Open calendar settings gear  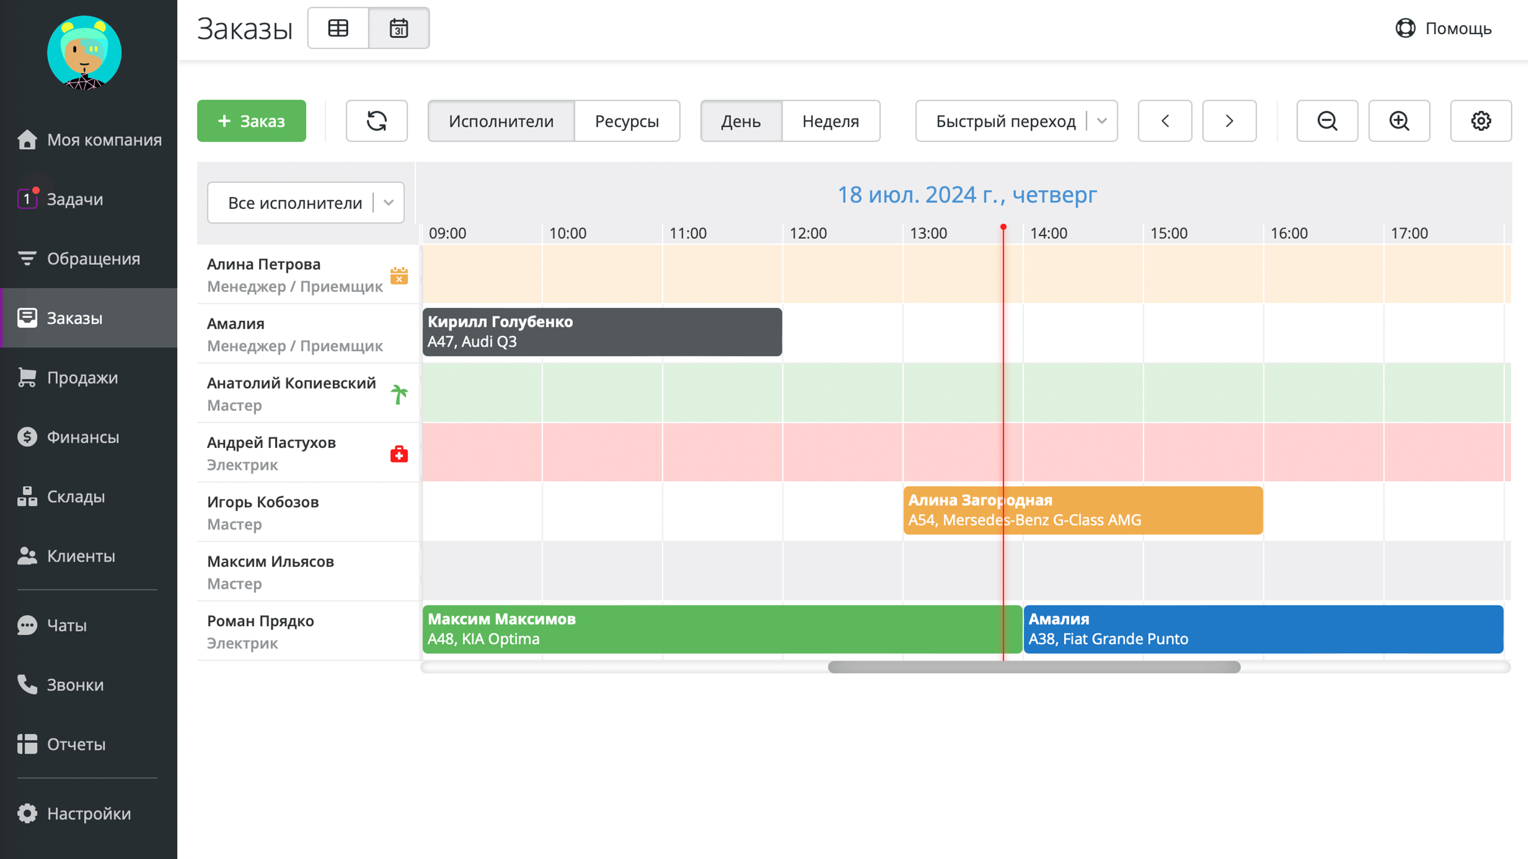(1481, 121)
